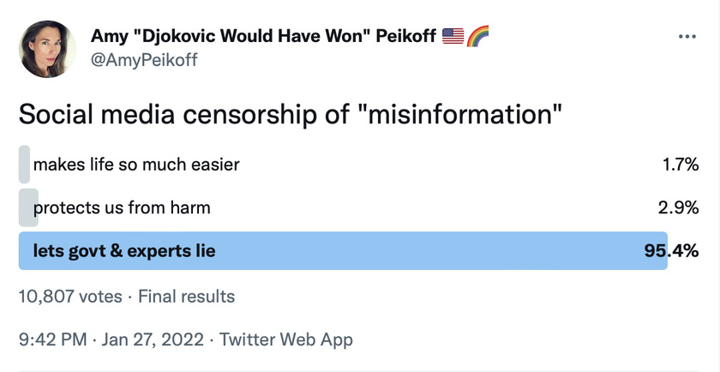Screen dimensions: 720x372
Task: Click the 1.7% result percentage
Action: (681, 164)
